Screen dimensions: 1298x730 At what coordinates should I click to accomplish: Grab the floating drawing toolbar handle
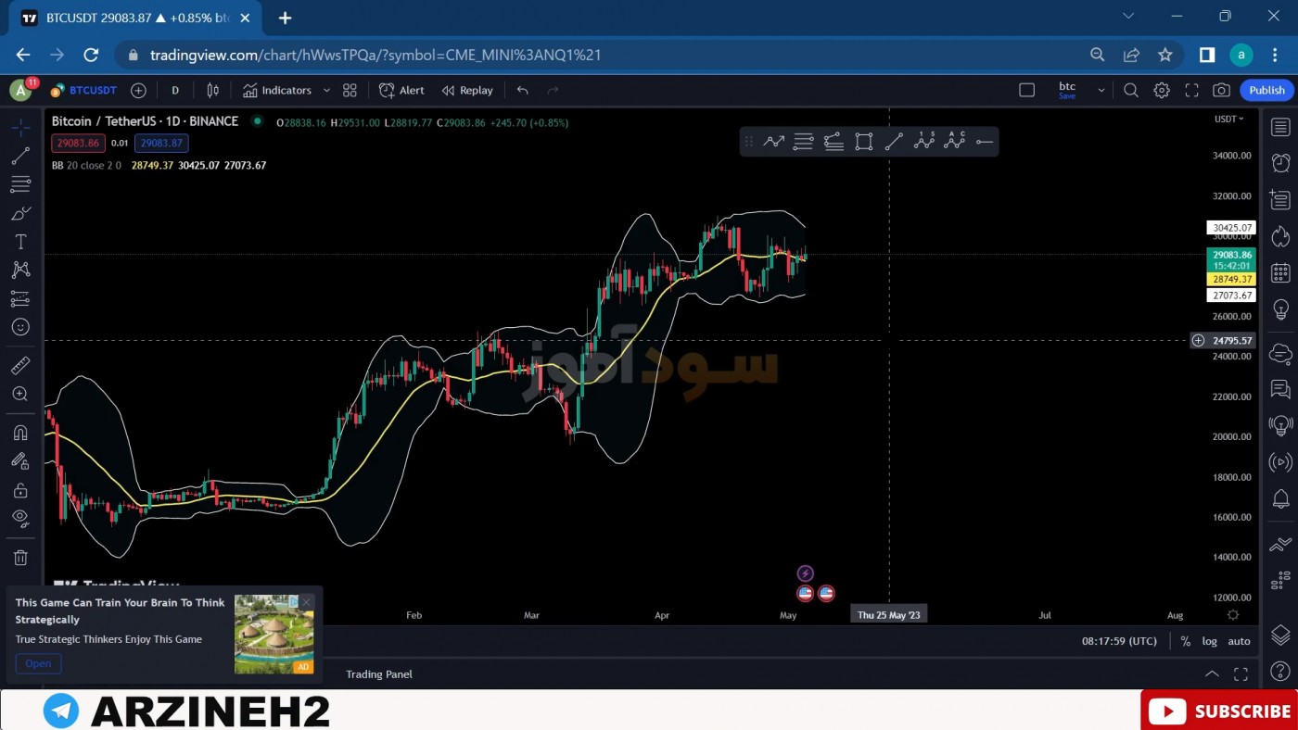pos(748,142)
